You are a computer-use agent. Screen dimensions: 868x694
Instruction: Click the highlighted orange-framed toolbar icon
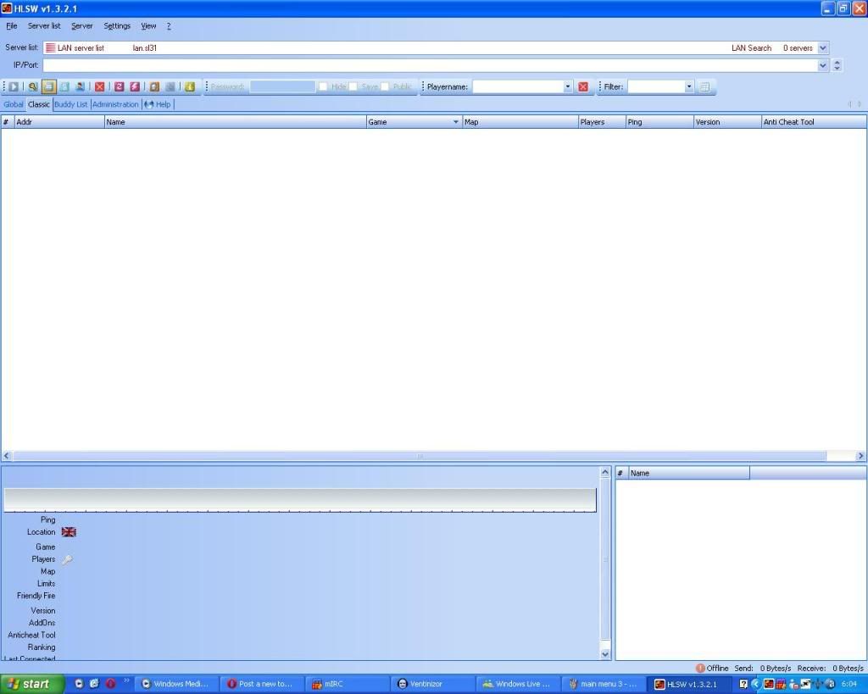pos(49,86)
